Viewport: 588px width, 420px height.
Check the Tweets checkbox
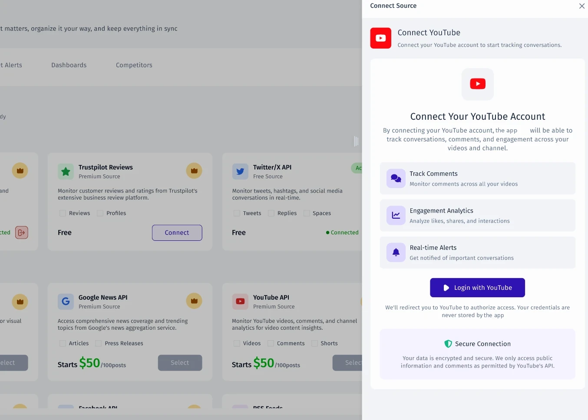[237, 213]
